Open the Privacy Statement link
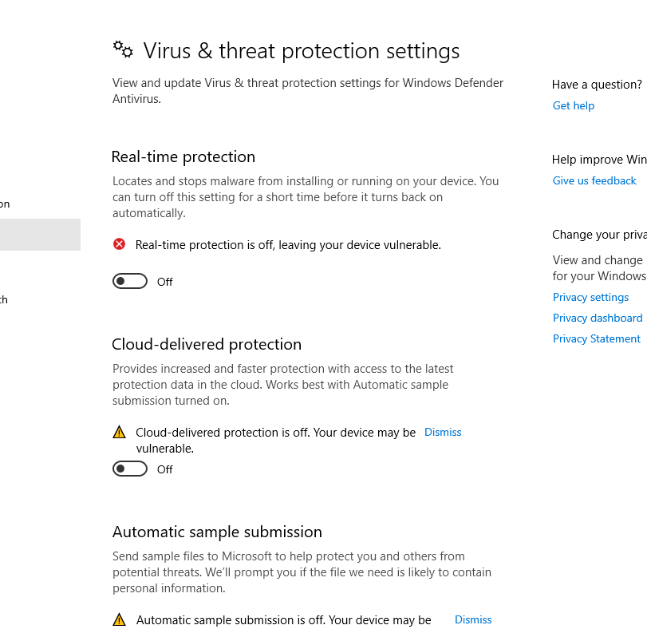This screenshot has height=629, width=647. (x=597, y=338)
